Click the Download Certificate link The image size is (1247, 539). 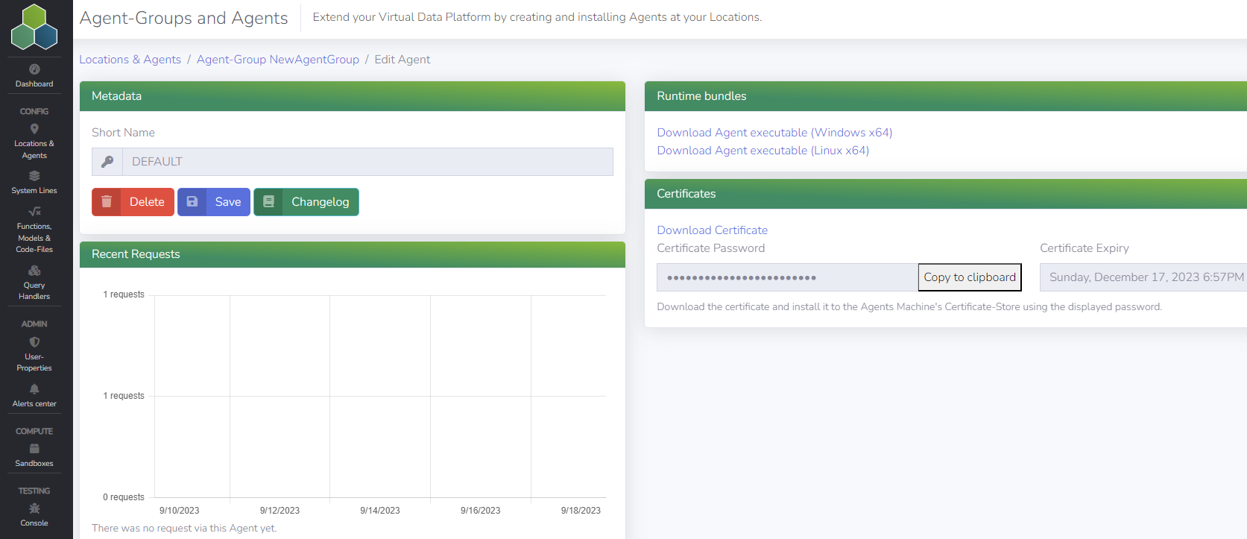[712, 230]
